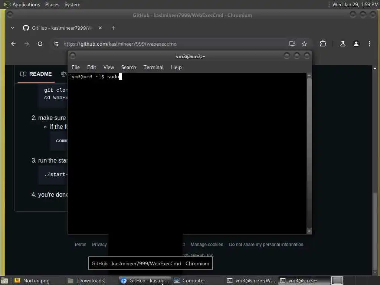Open the Chromium extensions puzzle icon
Image resolution: width=380 pixels, height=285 pixels.
323,44
